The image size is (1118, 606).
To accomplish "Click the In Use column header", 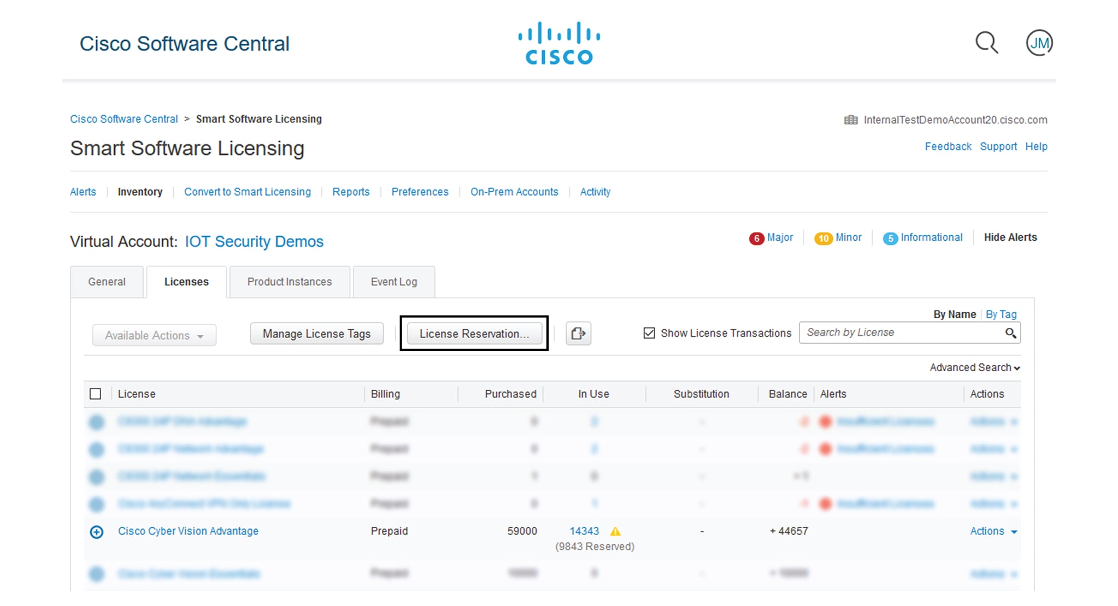I will 593,394.
